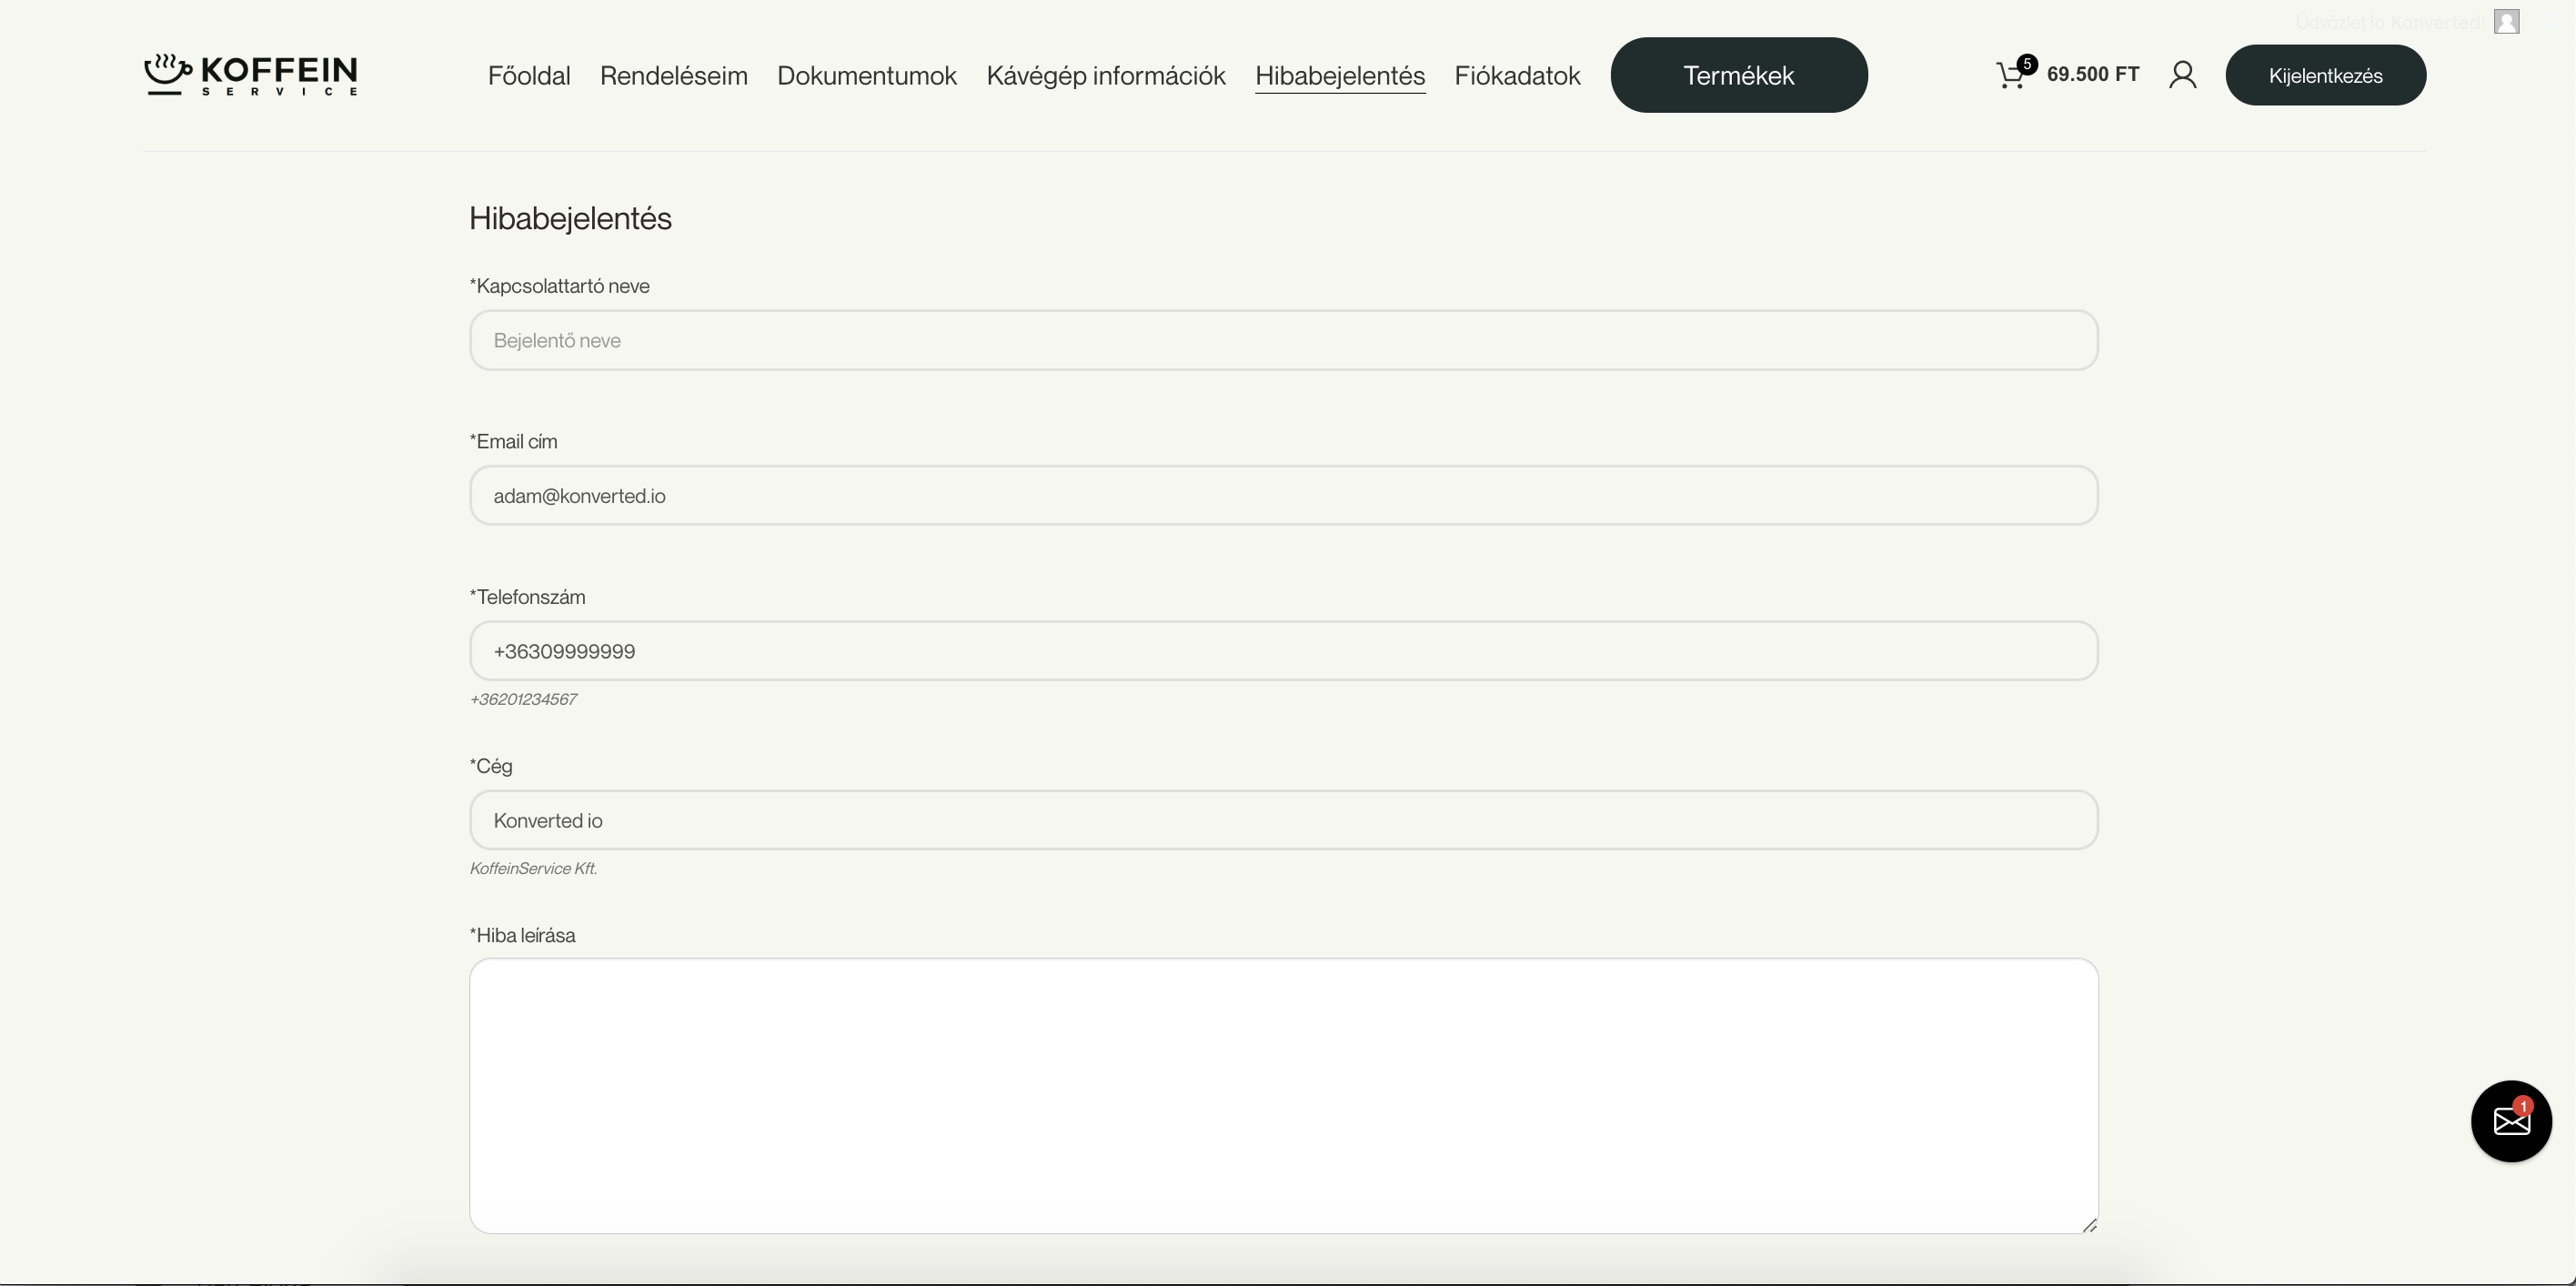Open Rendeléseim page

pyautogui.click(x=673, y=76)
